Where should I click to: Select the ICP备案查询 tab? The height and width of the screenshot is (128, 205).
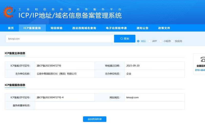pos(32,28)
